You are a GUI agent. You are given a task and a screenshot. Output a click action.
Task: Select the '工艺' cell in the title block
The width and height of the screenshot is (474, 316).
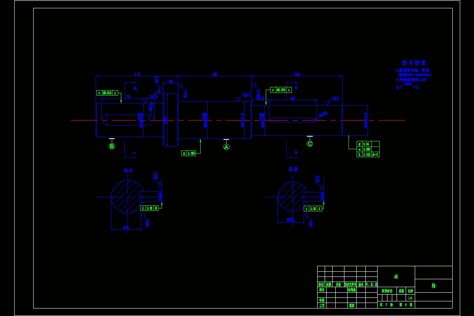tap(321, 305)
